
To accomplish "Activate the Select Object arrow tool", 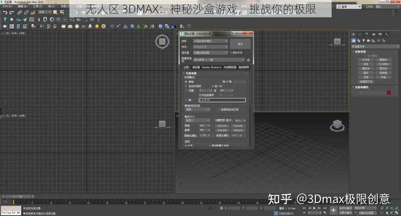I will point(55,12).
